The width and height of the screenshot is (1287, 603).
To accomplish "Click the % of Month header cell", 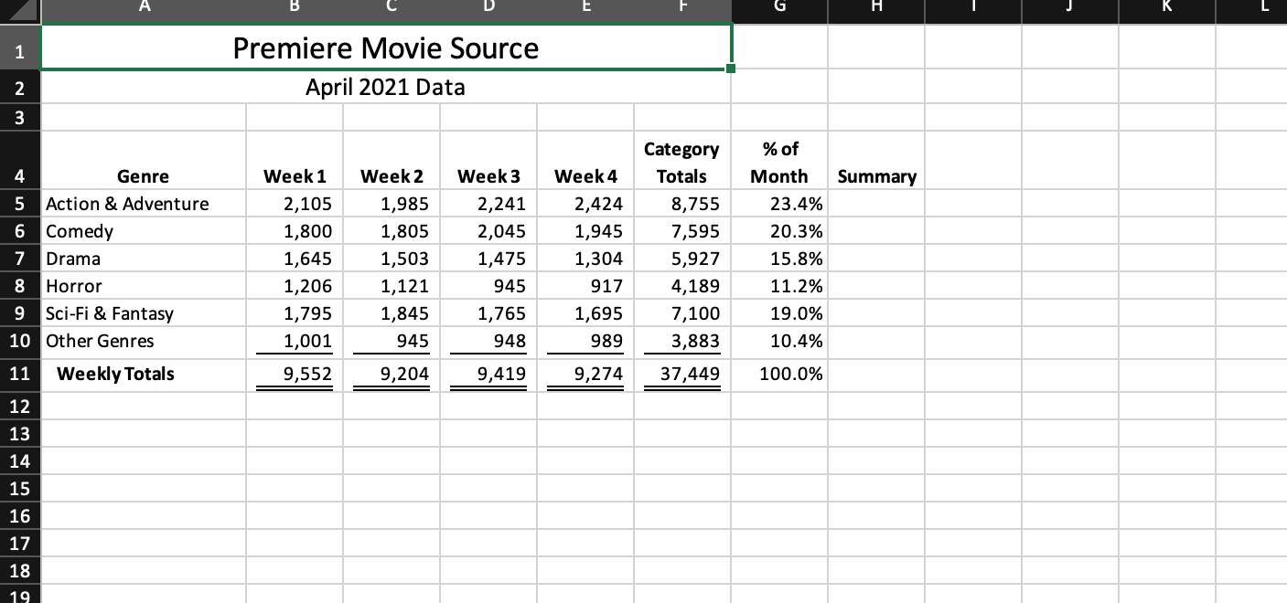I will pyautogui.click(x=779, y=161).
